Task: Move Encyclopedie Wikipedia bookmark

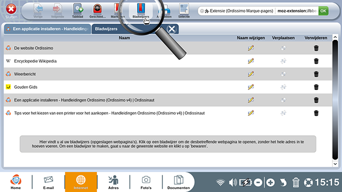Action: [x=283, y=61]
